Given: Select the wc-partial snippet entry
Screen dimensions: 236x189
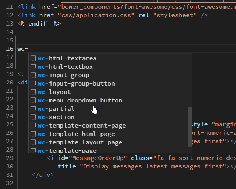Looking at the screenshot, I should [108, 109].
